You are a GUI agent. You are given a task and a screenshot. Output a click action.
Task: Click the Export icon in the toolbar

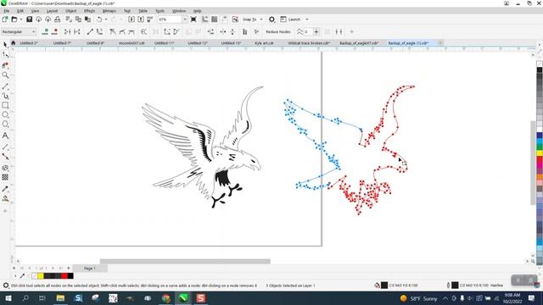(141, 19)
